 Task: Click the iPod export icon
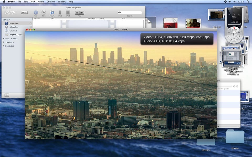point(60,13)
